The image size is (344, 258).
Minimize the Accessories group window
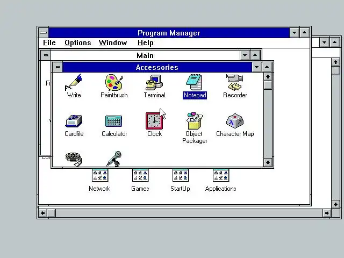pyautogui.click(x=256, y=67)
